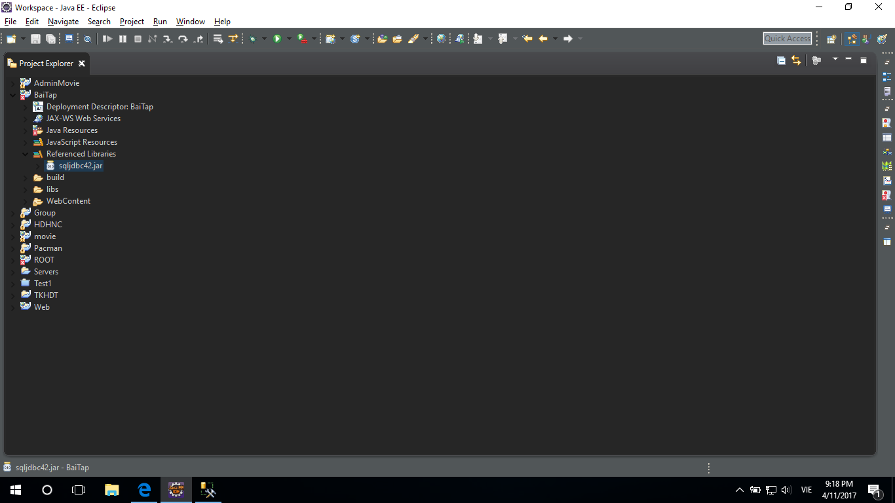Open Microsoft Edge from the taskbar

(144, 490)
